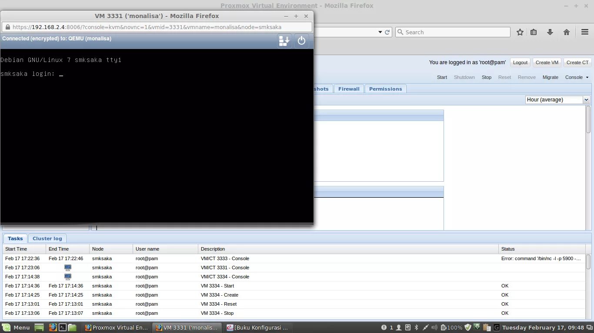Click the magnifier icon in Search box
Viewport: 594px width, 333px height.
click(400, 32)
